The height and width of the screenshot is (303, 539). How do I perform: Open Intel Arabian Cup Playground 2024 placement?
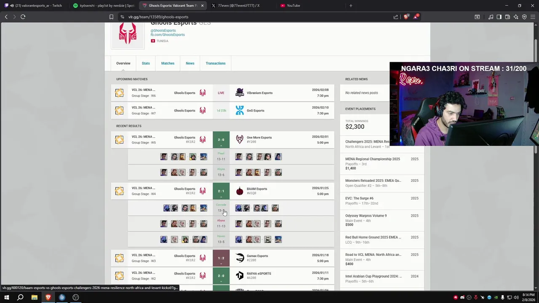[x=382, y=279]
